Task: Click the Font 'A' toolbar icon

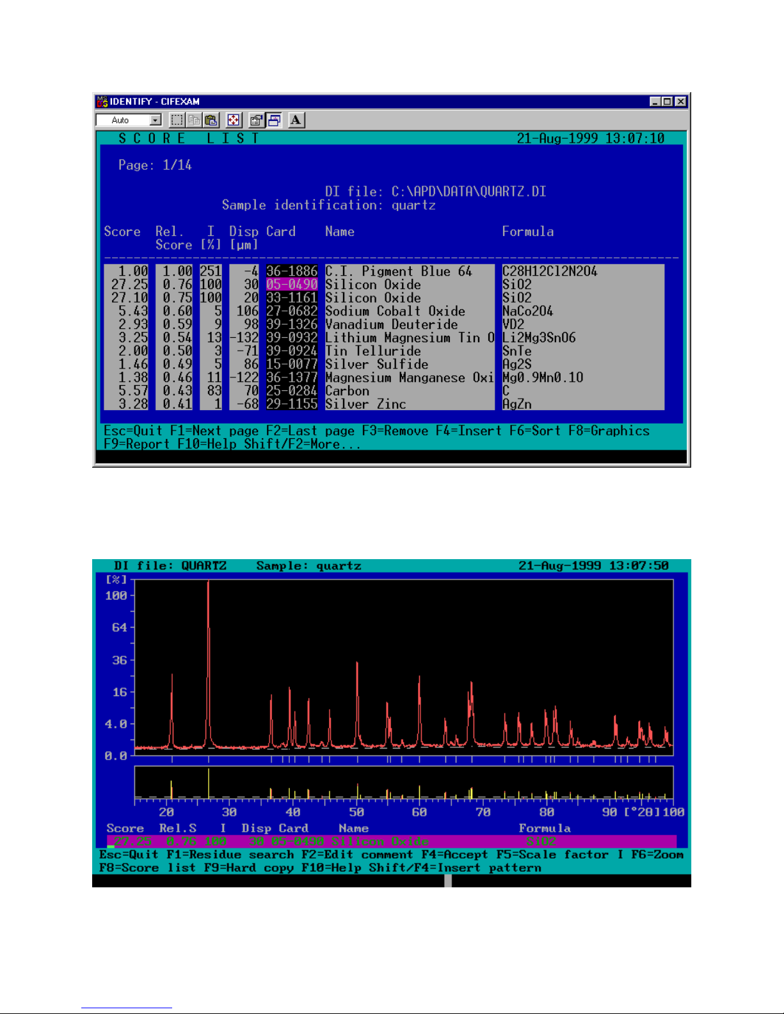Action: tap(296, 120)
